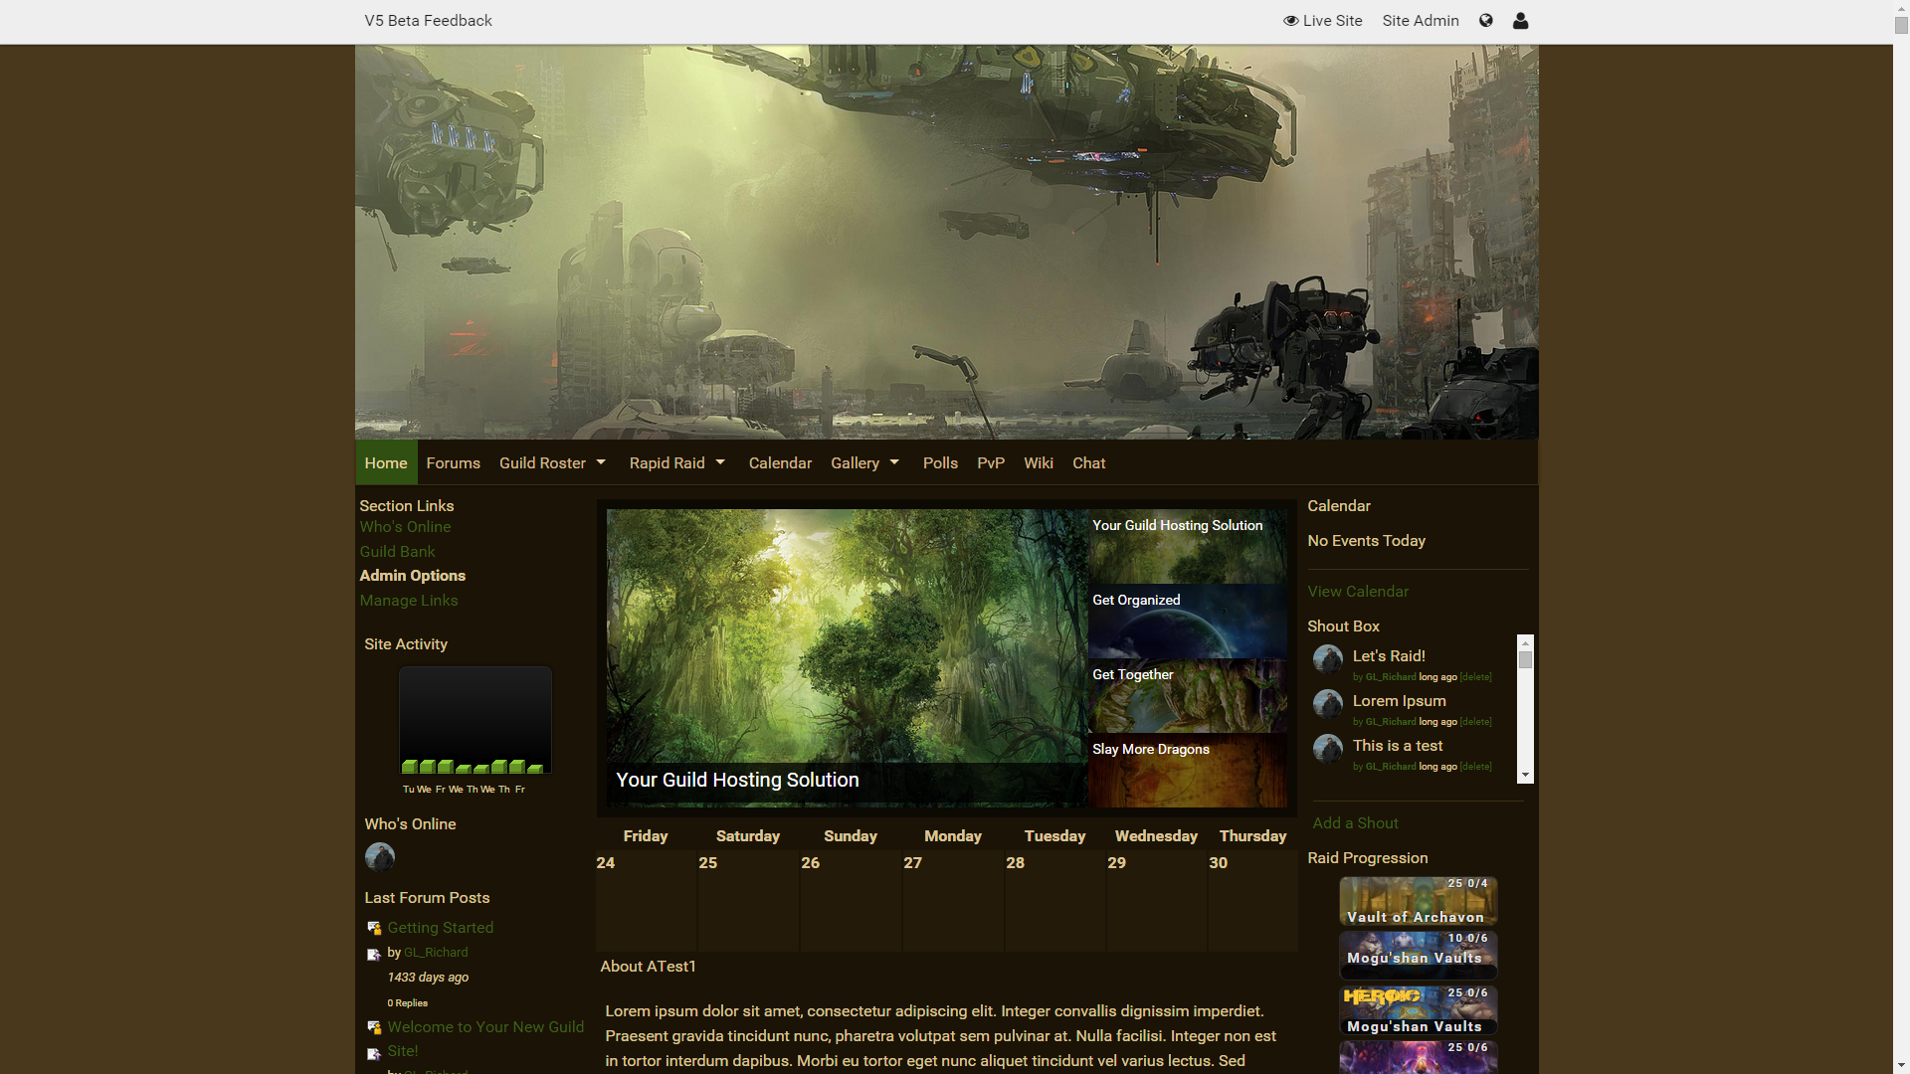The width and height of the screenshot is (1910, 1074).
Task: Click shout box scrollbar up arrow
Action: [1525, 642]
